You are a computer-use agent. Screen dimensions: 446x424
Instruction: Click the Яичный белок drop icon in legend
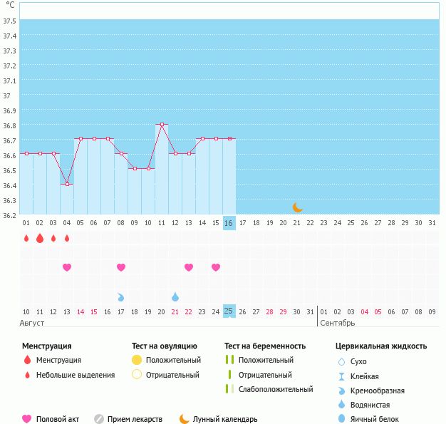(x=341, y=419)
